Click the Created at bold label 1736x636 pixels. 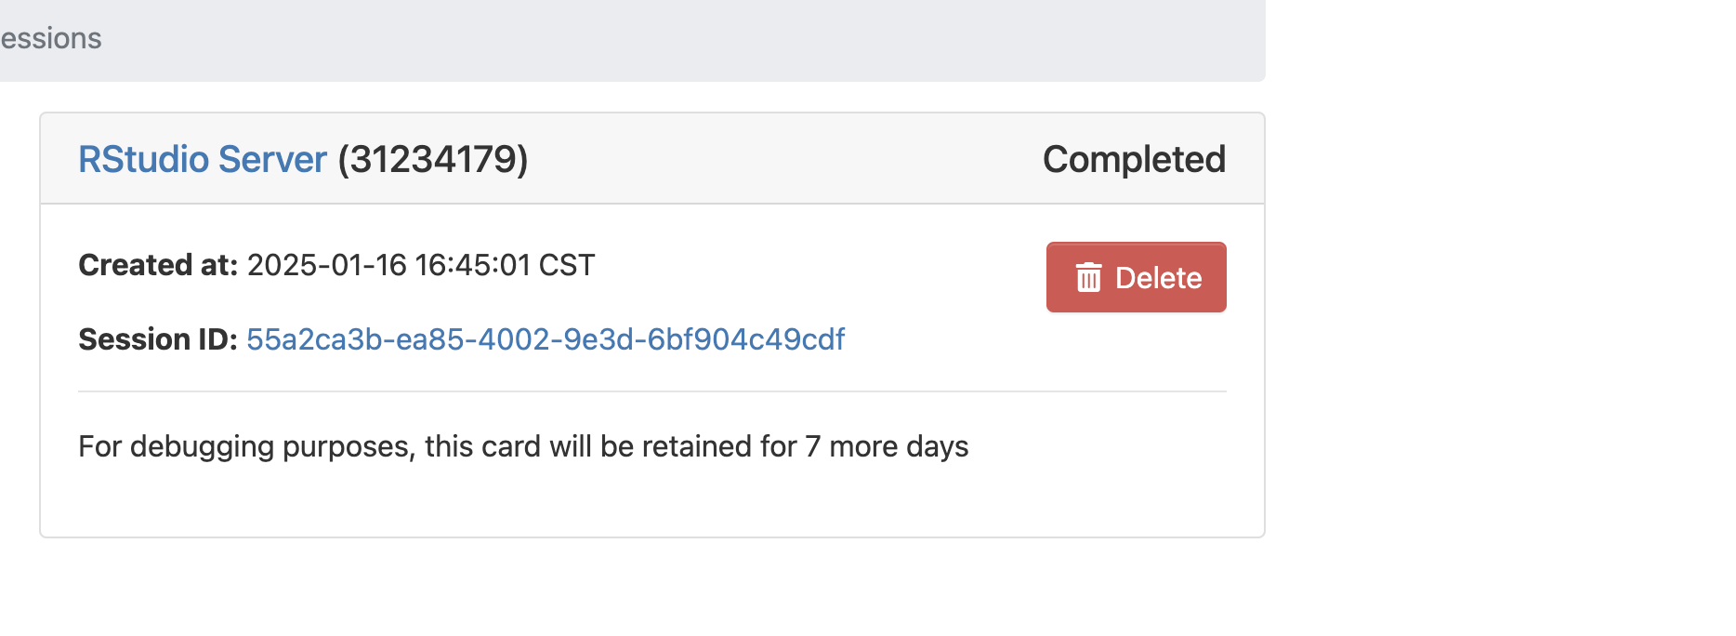coord(158,265)
